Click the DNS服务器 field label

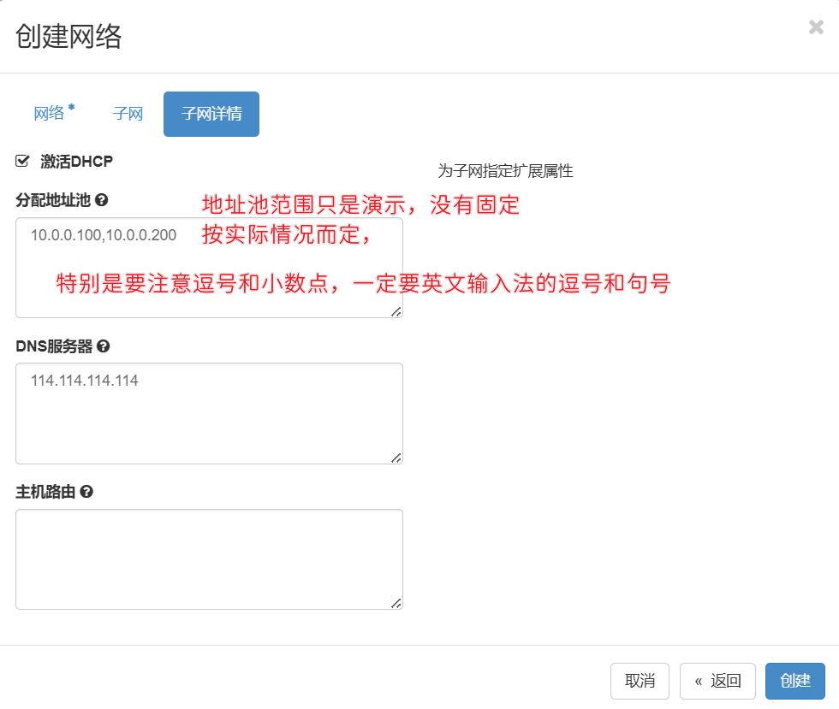(x=55, y=346)
